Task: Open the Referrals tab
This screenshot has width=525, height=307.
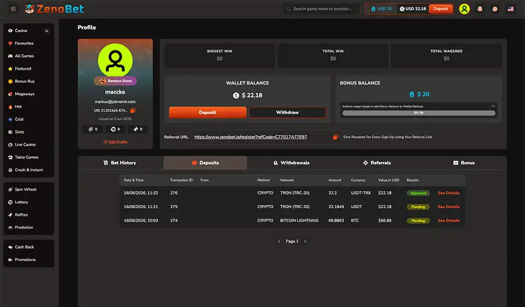Action: pos(377,163)
